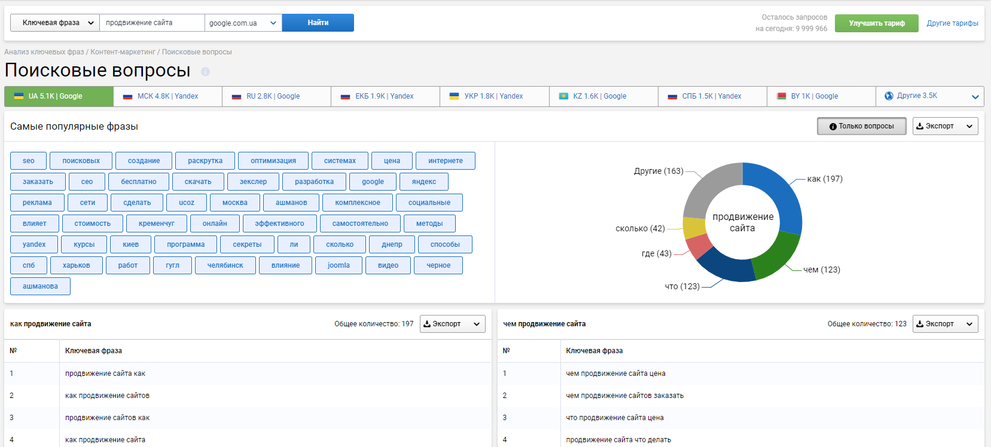This screenshot has height=447, width=991.
Task: Open Экспорт dropdown in как продвижение сайта table
Action: pyautogui.click(x=452, y=324)
